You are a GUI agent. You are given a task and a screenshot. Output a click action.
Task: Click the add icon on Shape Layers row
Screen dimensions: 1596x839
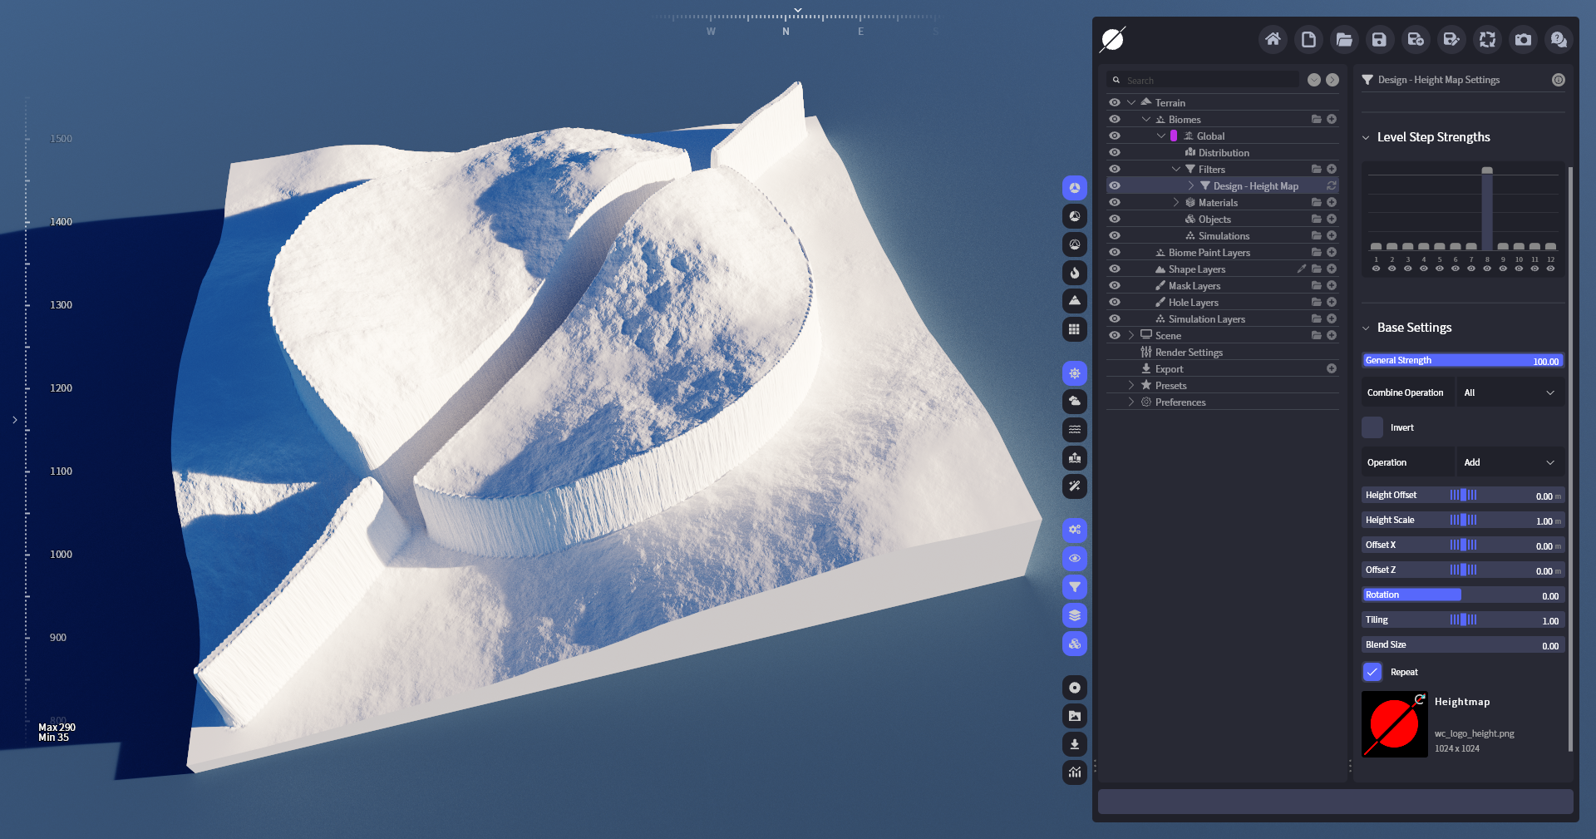pos(1332,269)
